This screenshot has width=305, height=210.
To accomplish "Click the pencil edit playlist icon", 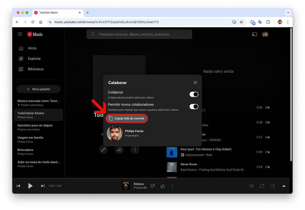I will 103,150.
